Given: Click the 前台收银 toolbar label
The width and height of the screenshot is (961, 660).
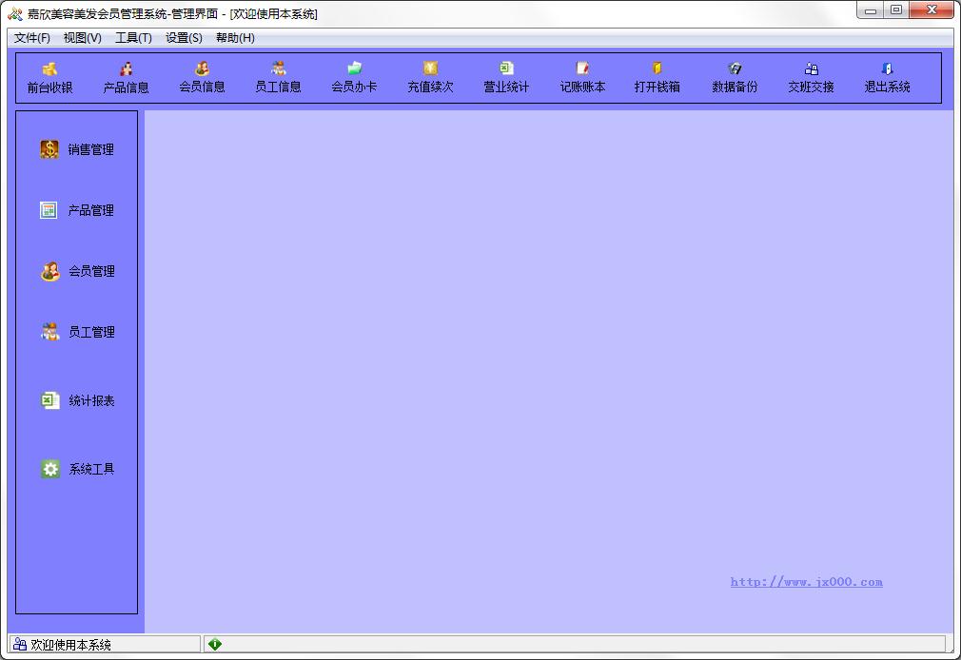Looking at the screenshot, I should (x=49, y=87).
